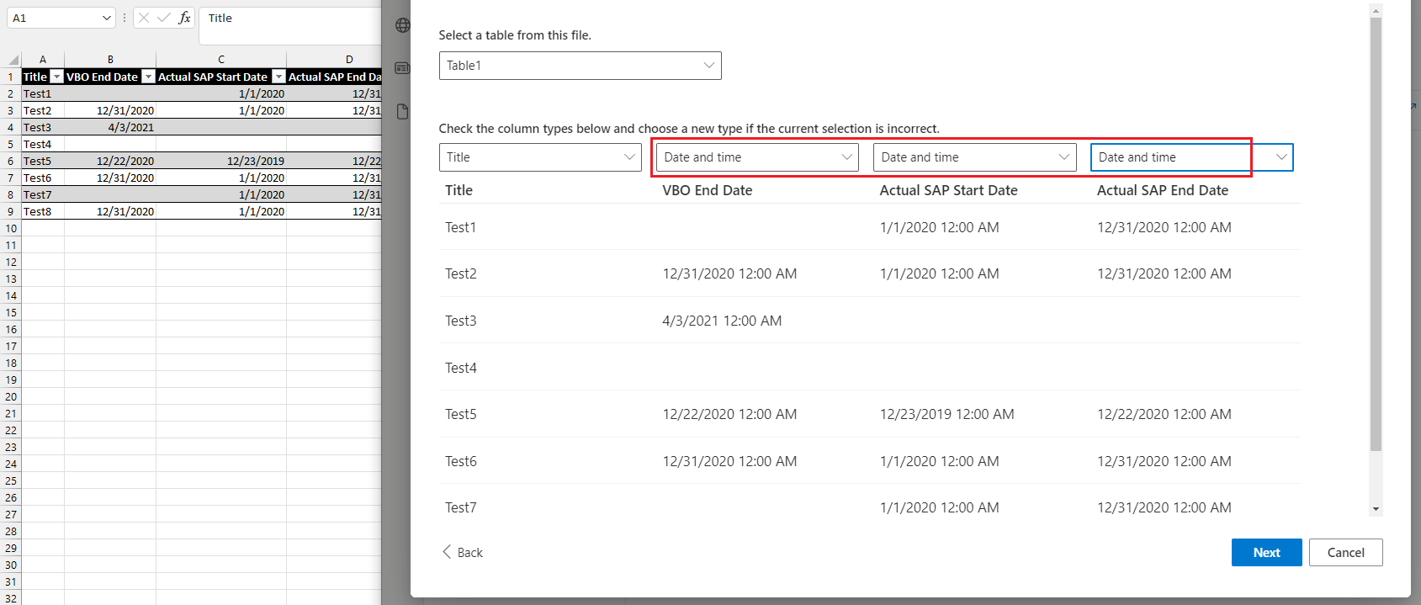
Task: Open the Title column filter in Excel
Action: coord(57,77)
